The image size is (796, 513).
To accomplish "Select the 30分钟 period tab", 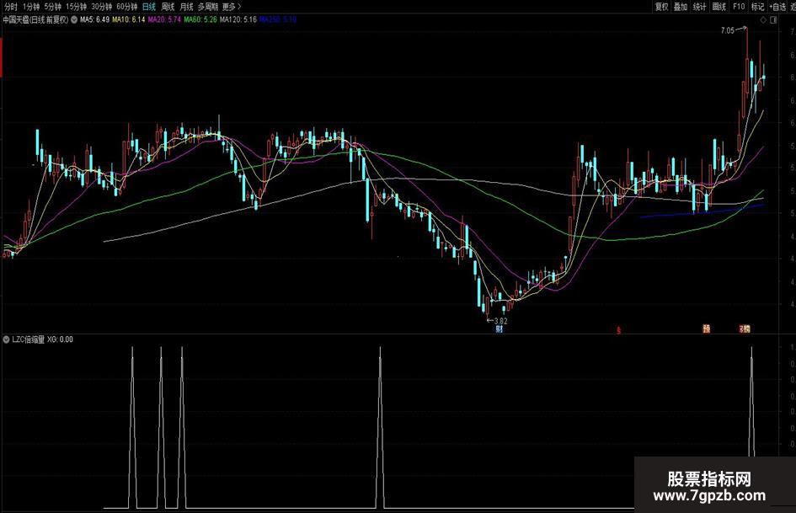I will (102, 7).
